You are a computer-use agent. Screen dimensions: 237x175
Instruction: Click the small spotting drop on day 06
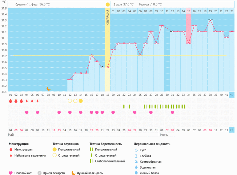tap(38, 101)
